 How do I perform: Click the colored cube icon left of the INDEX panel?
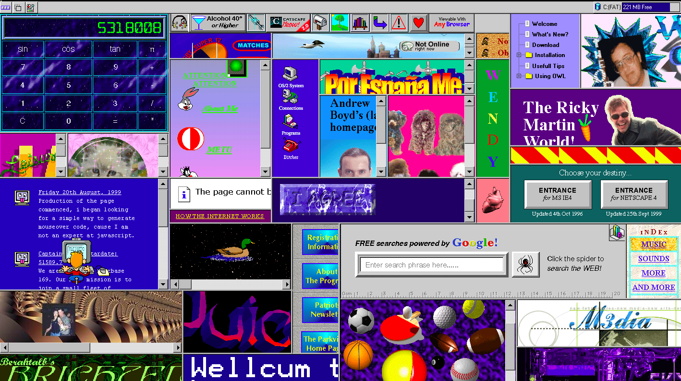click(x=617, y=232)
